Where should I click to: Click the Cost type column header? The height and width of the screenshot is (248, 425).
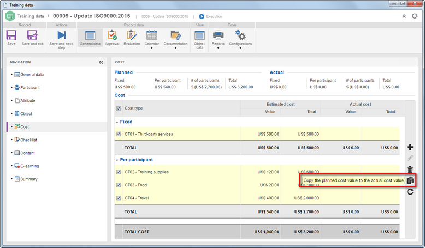point(134,108)
